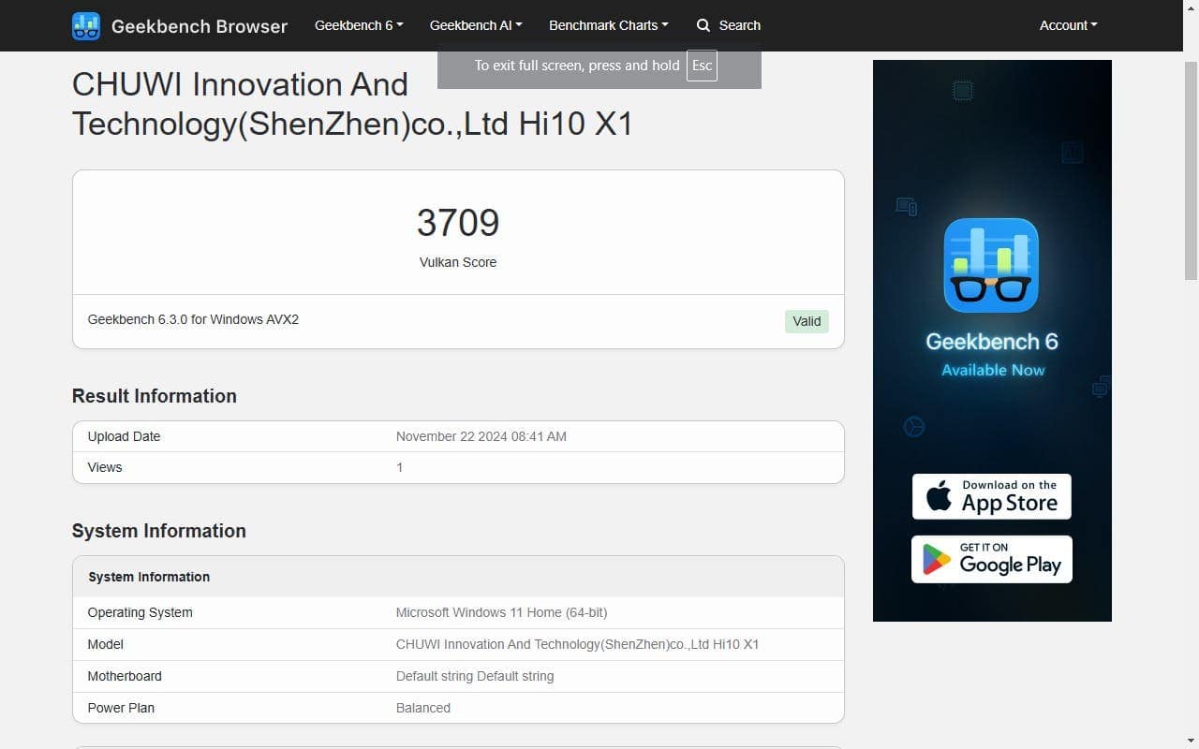
Task: Click the Upload Date label
Action: point(124,436)
